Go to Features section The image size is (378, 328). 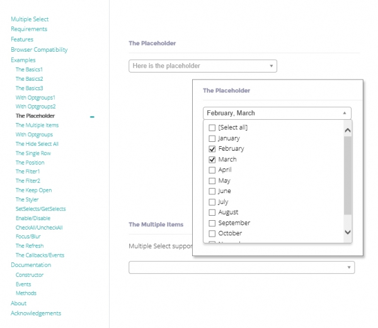tap(22, 39)
